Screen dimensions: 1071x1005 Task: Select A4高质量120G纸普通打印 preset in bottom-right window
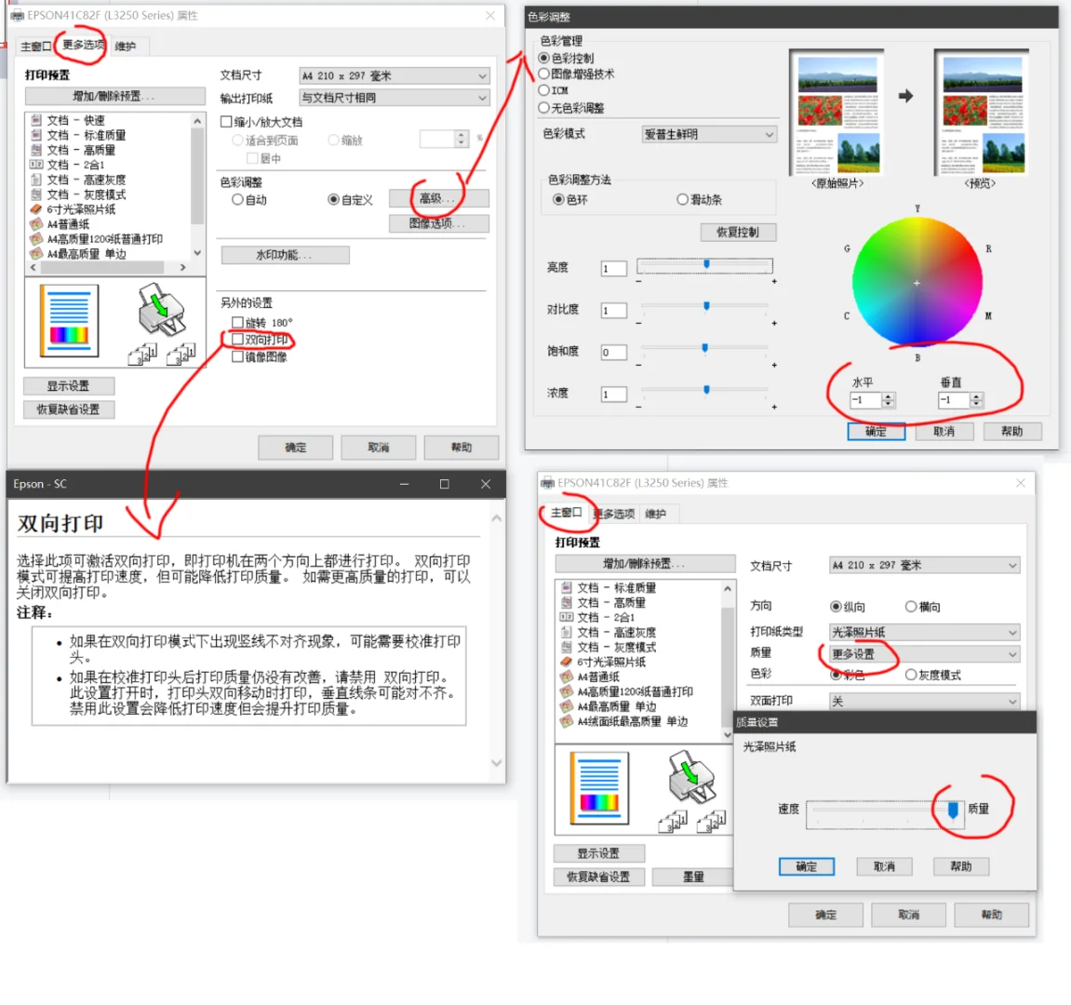pyautogui.click(x=626, y=691)
